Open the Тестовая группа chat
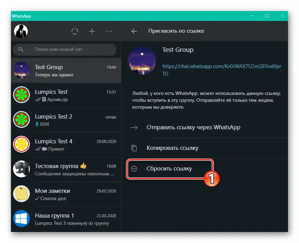The image size is (299, 243). pos(66,169)
